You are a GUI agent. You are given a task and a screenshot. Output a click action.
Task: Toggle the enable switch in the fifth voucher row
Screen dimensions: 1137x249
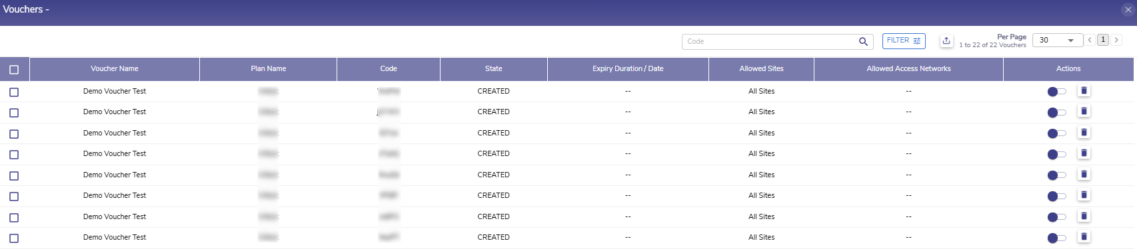point(1056,175)
